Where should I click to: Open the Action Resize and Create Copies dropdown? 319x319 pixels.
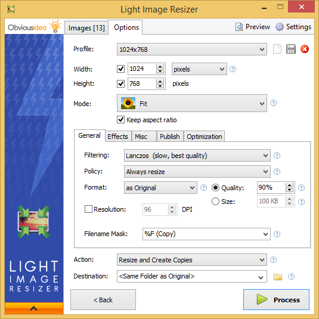point(192,260)
